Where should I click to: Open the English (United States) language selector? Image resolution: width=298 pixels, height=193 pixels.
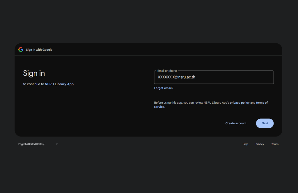(x=31, y=144)
